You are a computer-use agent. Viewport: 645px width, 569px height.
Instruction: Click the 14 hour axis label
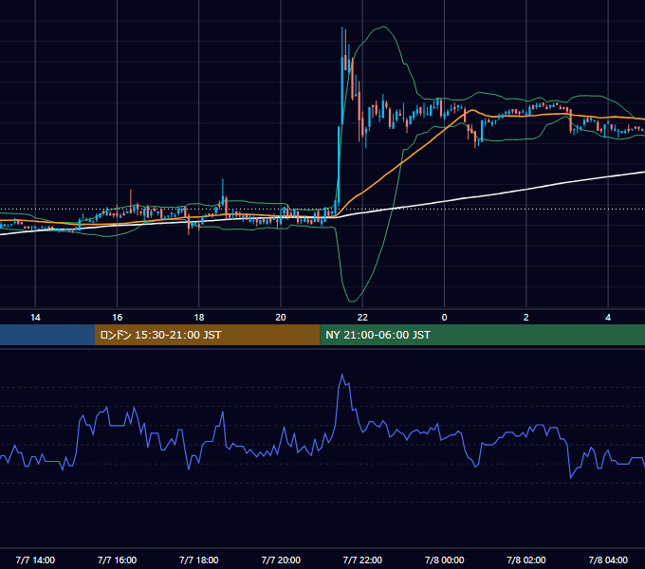coord(35,317)
